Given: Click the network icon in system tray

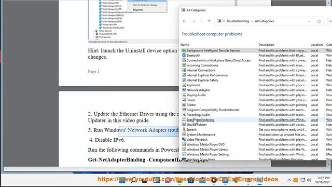Looking at the screenshot, I should (x=303, y=180).
